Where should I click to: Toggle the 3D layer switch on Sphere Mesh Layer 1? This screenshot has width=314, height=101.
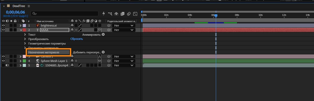click(100, 61)
